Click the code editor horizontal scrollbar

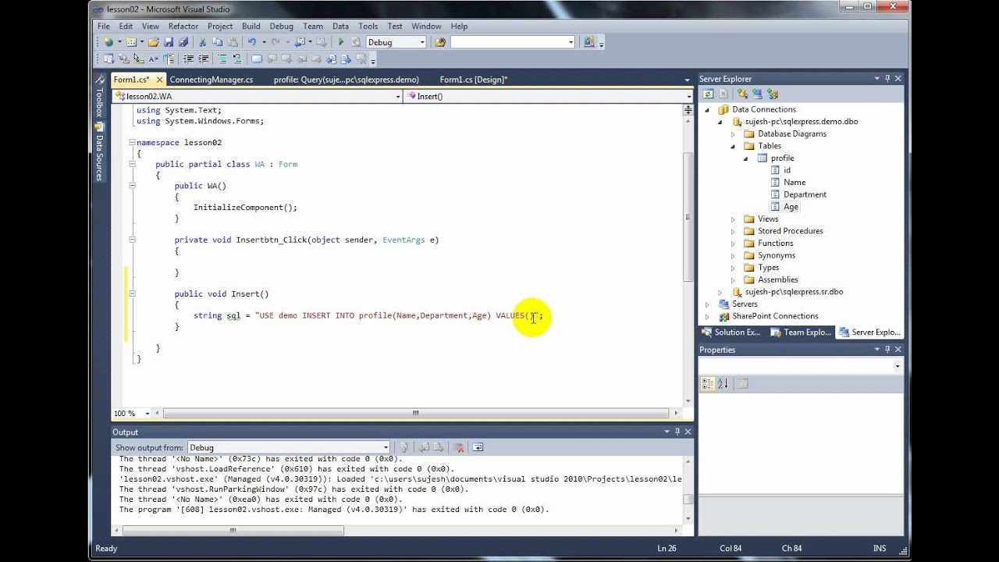pyautogui.click(x=415, y=413)
